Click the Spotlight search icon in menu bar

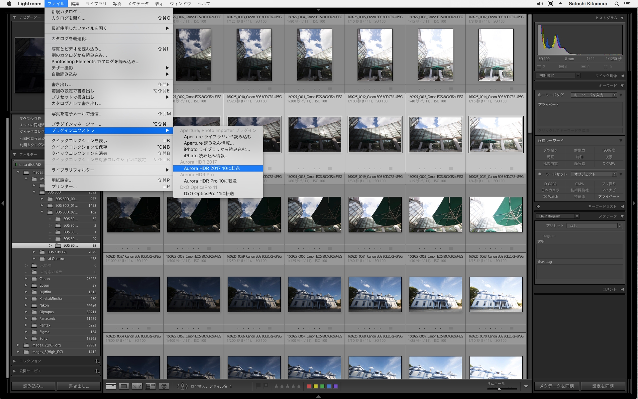(x=617, y=4)
